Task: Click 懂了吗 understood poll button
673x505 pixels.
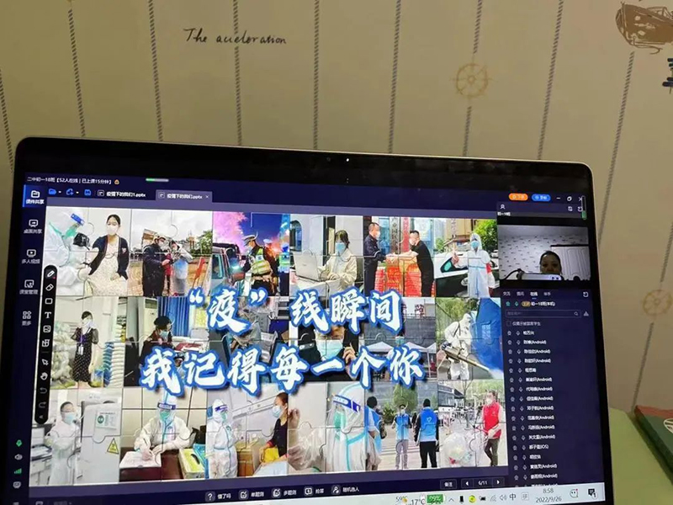Action: pyautogui.click(x=219, y=496)
